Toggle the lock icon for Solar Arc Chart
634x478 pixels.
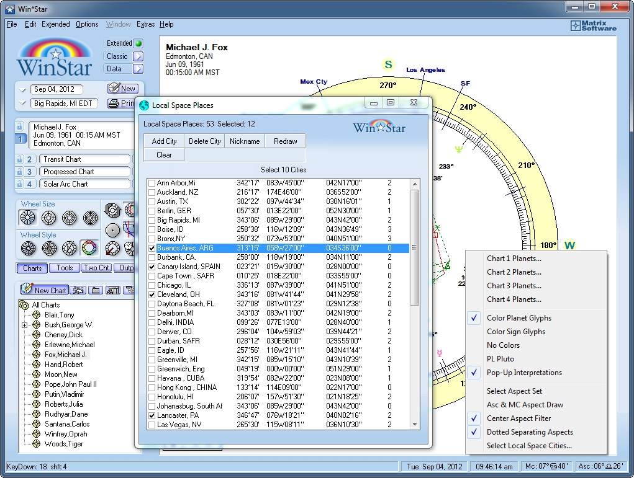tap(19, 184)
